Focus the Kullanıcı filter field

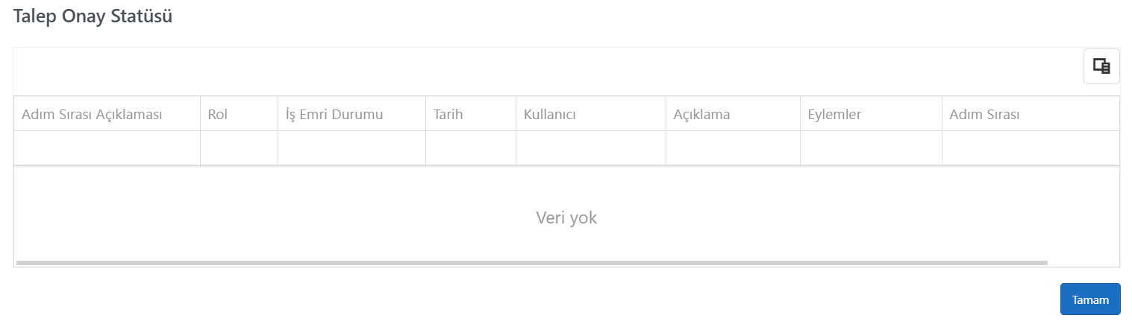[x=590, y=147]
